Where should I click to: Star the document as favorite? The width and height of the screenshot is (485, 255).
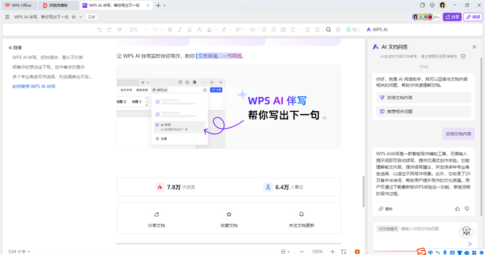click(73, 17)
